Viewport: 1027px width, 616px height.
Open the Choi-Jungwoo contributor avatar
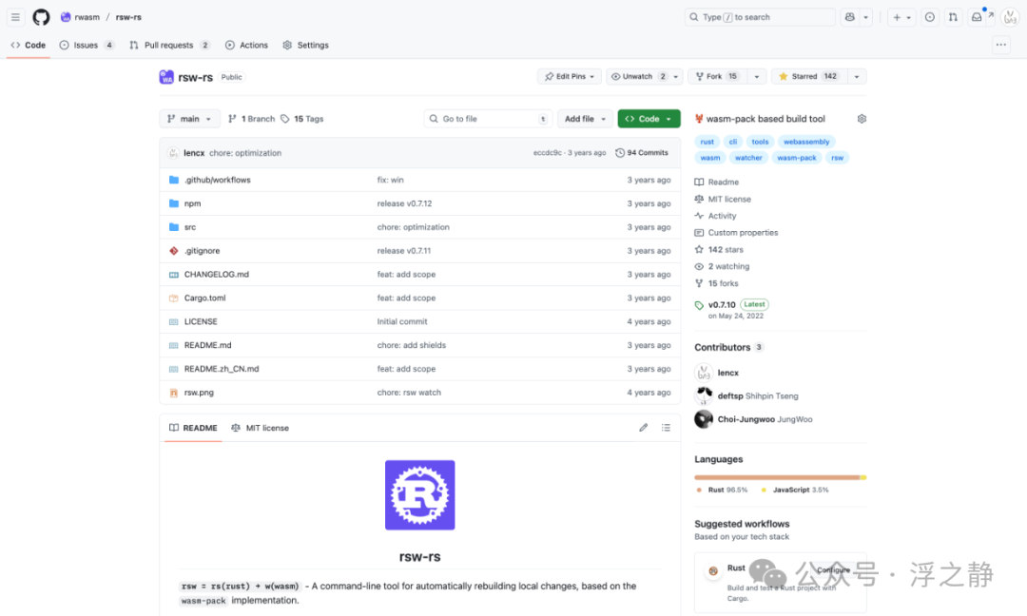coord(704,419)
